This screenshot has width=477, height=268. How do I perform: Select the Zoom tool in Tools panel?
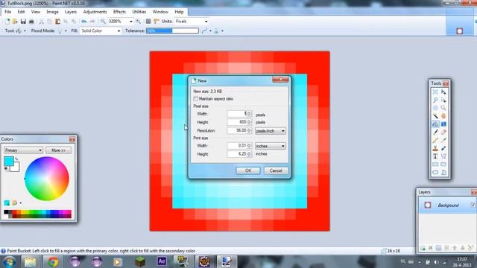click(443, 108)
